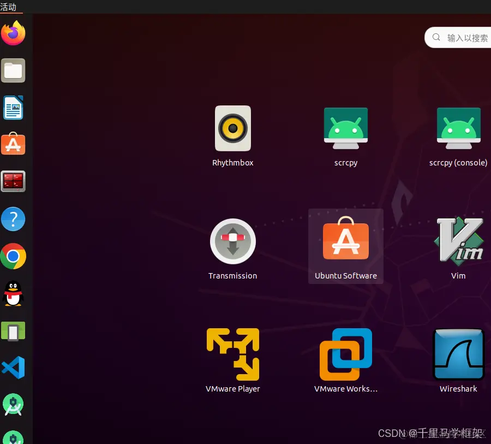
Task: Click the Wireshark label text
Action: (458, 389)
